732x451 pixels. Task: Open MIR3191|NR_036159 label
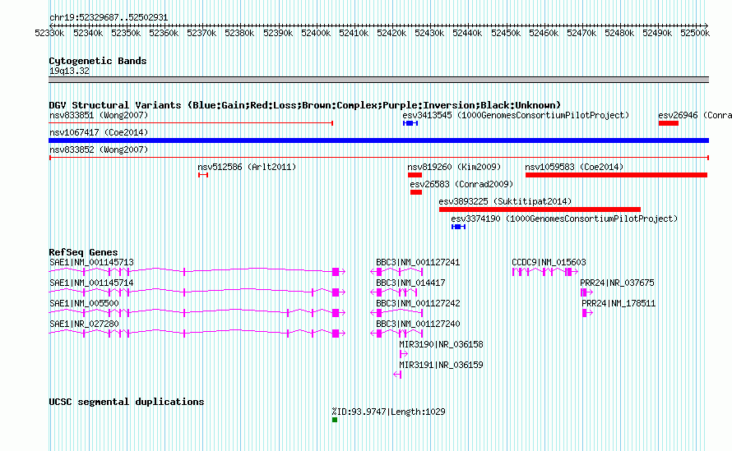point(441,365)
